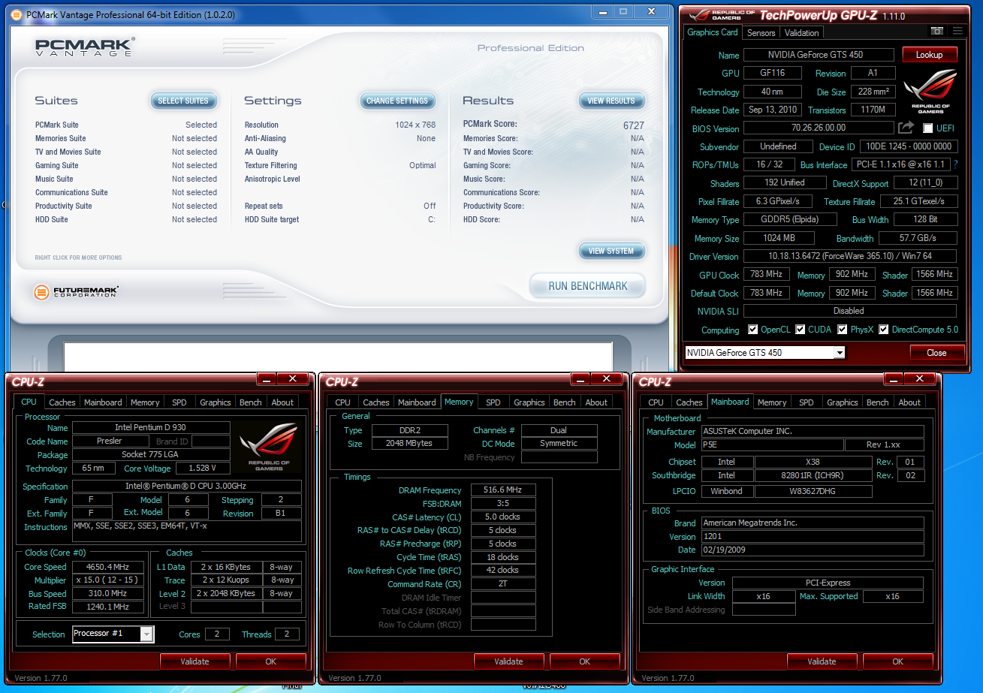
Task: Click the Close button in GPU-Z
Action: (936, 353)
